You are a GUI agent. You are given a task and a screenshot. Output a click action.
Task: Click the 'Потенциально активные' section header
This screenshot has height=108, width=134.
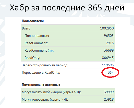(x=41, y=85)
